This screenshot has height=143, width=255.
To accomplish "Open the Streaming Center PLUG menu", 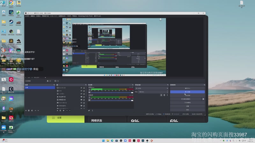I will point(85,16).
